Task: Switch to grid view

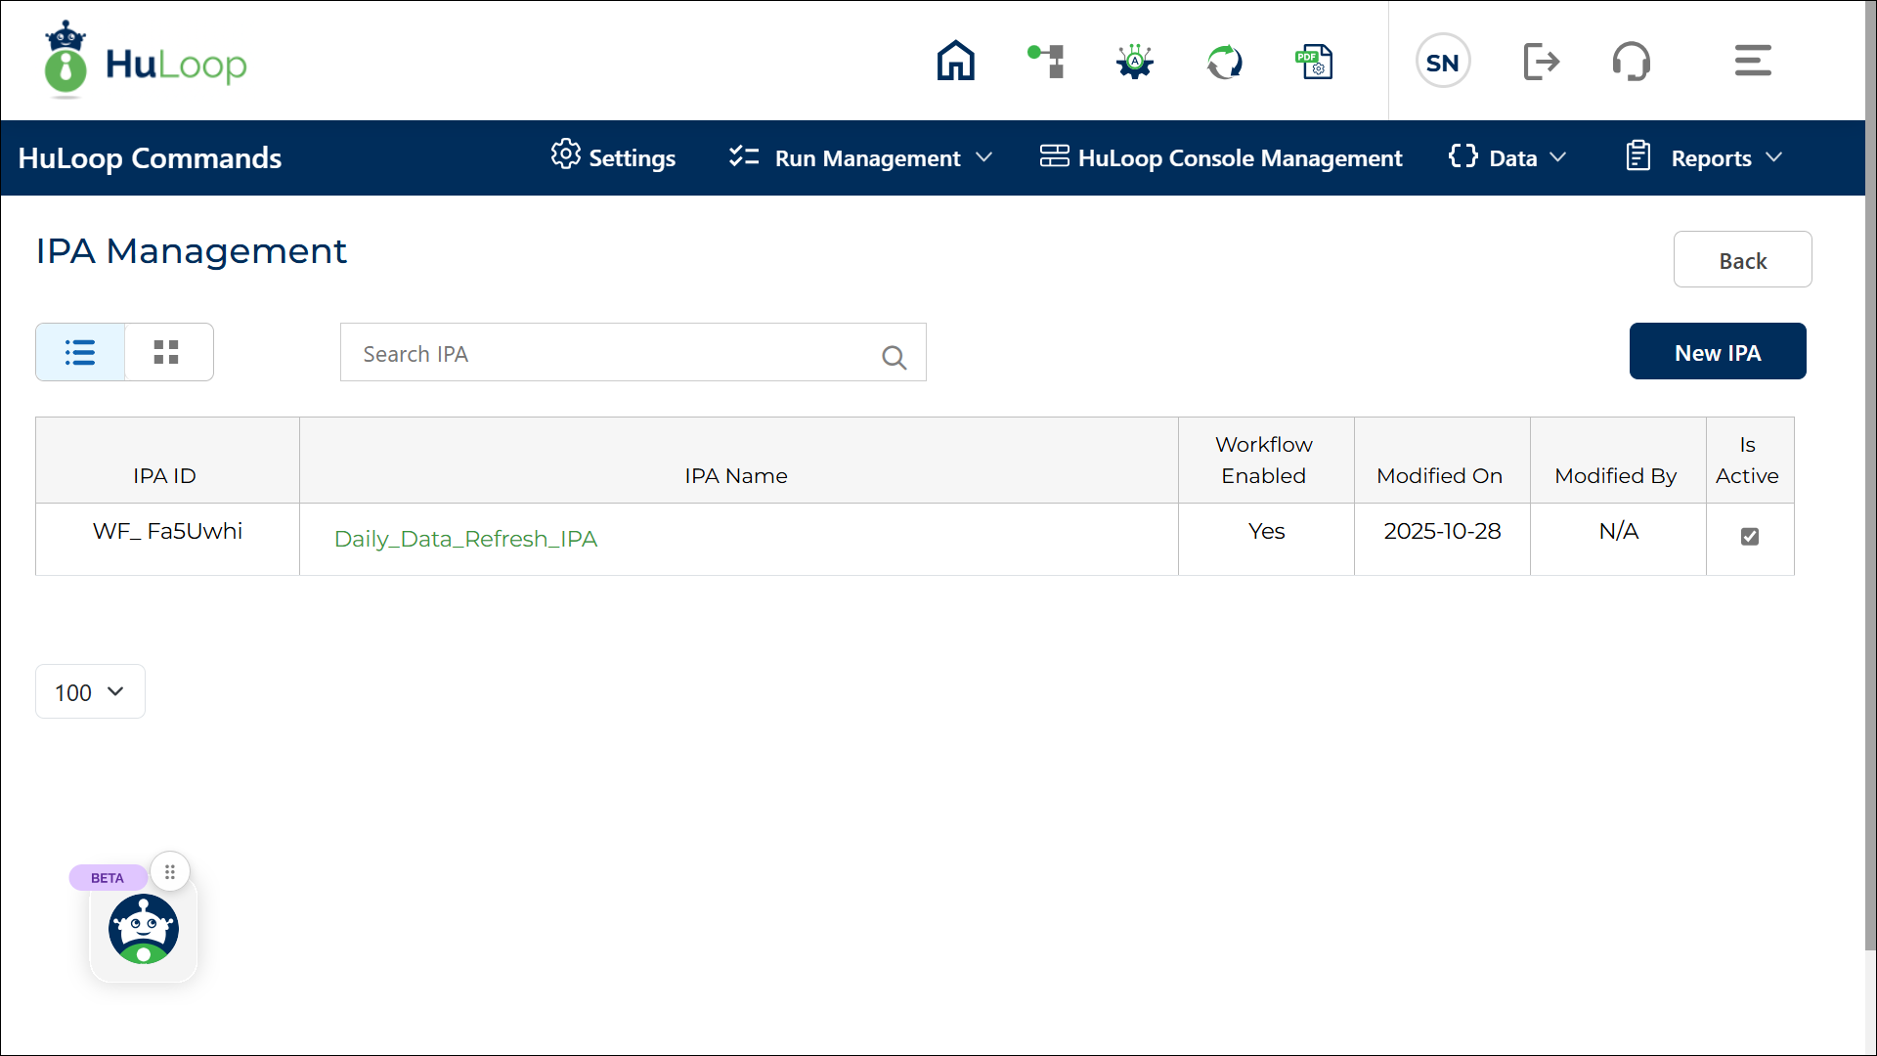Action: (167, 352)
